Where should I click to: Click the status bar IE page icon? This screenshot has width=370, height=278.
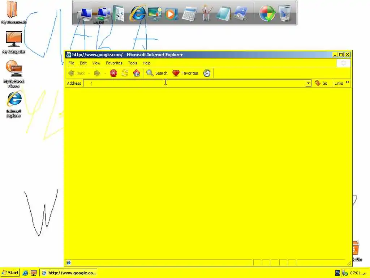point(68,262)
